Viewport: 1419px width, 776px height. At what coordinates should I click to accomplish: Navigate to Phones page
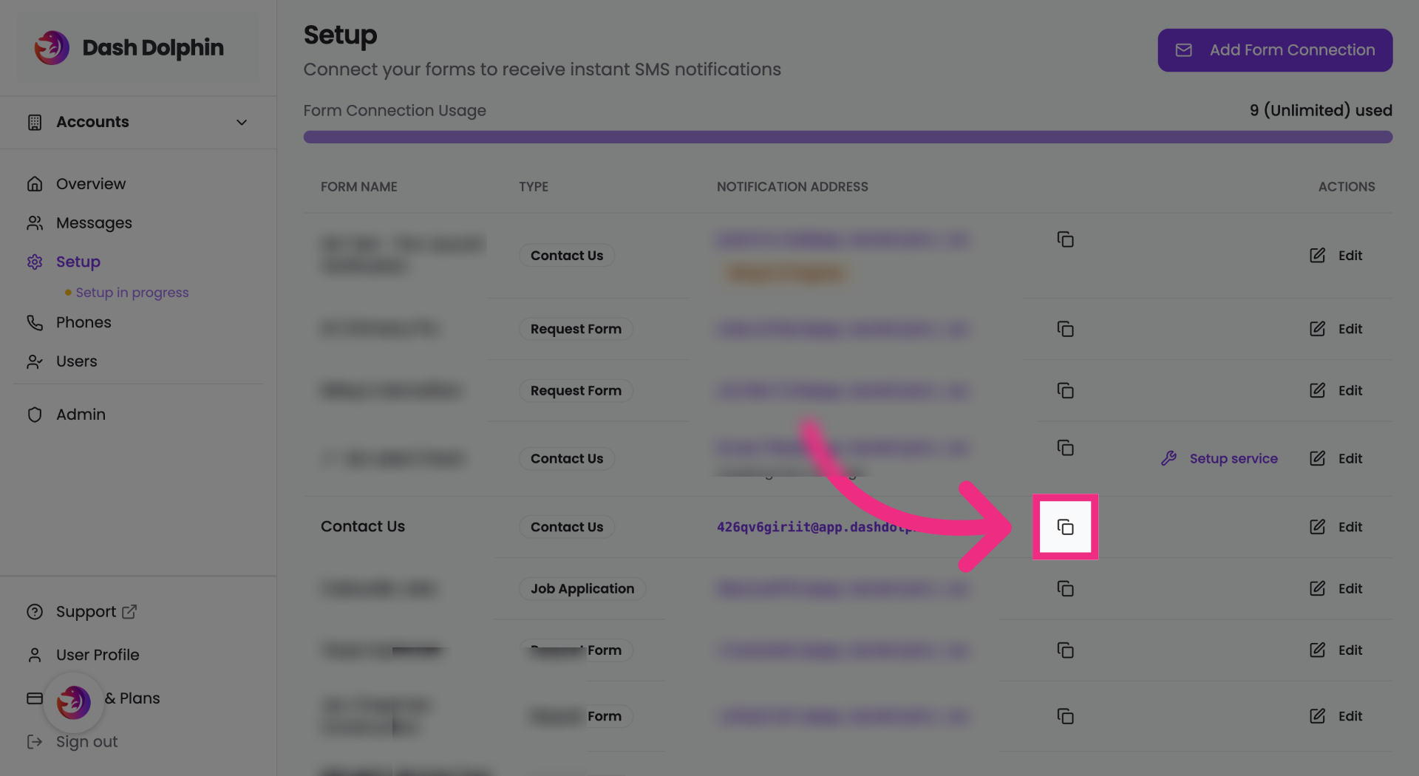pos(84,323)
